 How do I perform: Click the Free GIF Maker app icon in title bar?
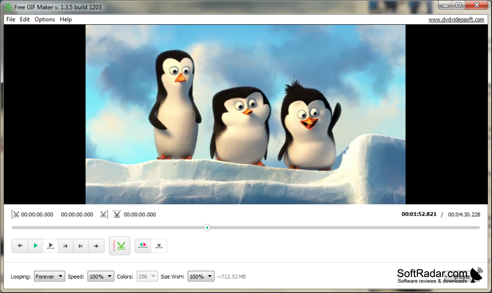tap(8, 7)
